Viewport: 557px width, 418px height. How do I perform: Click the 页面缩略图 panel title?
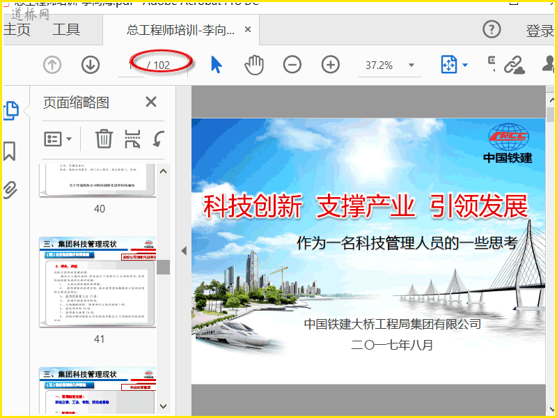[x=76, y=102]
